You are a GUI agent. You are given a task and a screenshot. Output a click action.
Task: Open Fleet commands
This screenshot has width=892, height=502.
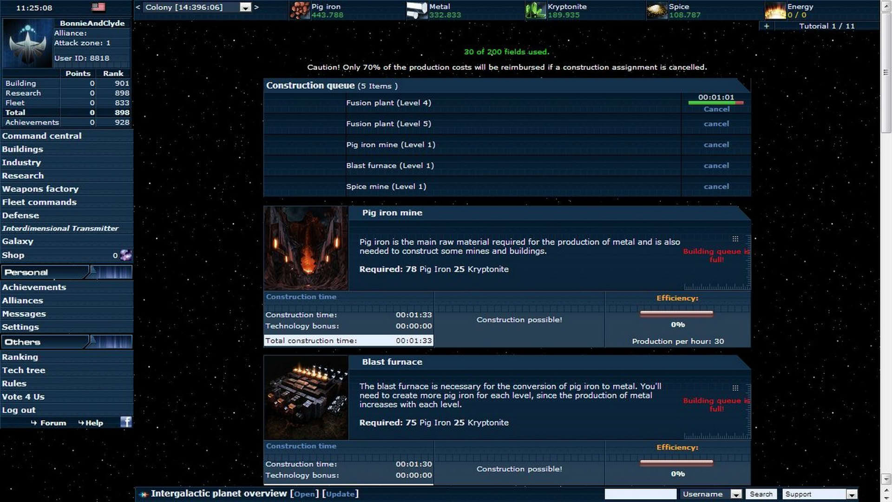click(x=39, y=202)
